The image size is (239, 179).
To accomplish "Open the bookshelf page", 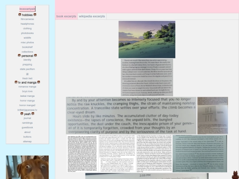I will (27, 47).
